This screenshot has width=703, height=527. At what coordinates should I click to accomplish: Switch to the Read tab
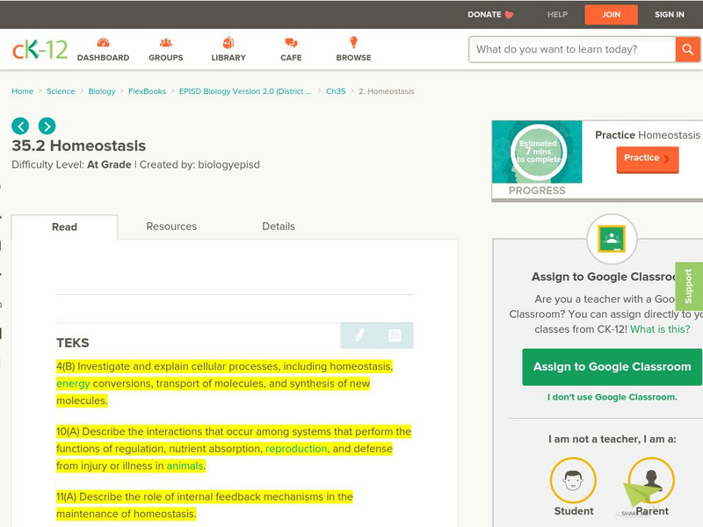64,227
